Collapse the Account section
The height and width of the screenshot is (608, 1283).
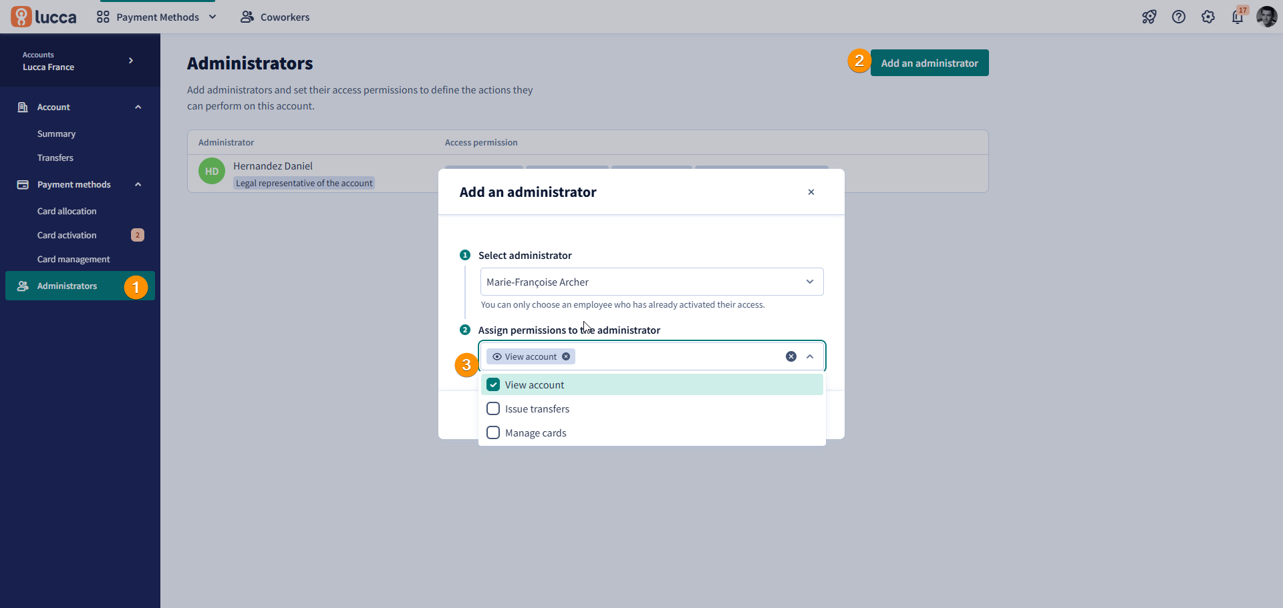click(138, 107)
